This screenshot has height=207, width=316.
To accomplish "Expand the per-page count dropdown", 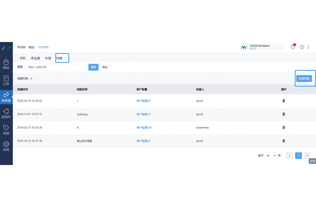I will [x=270, y=156].
